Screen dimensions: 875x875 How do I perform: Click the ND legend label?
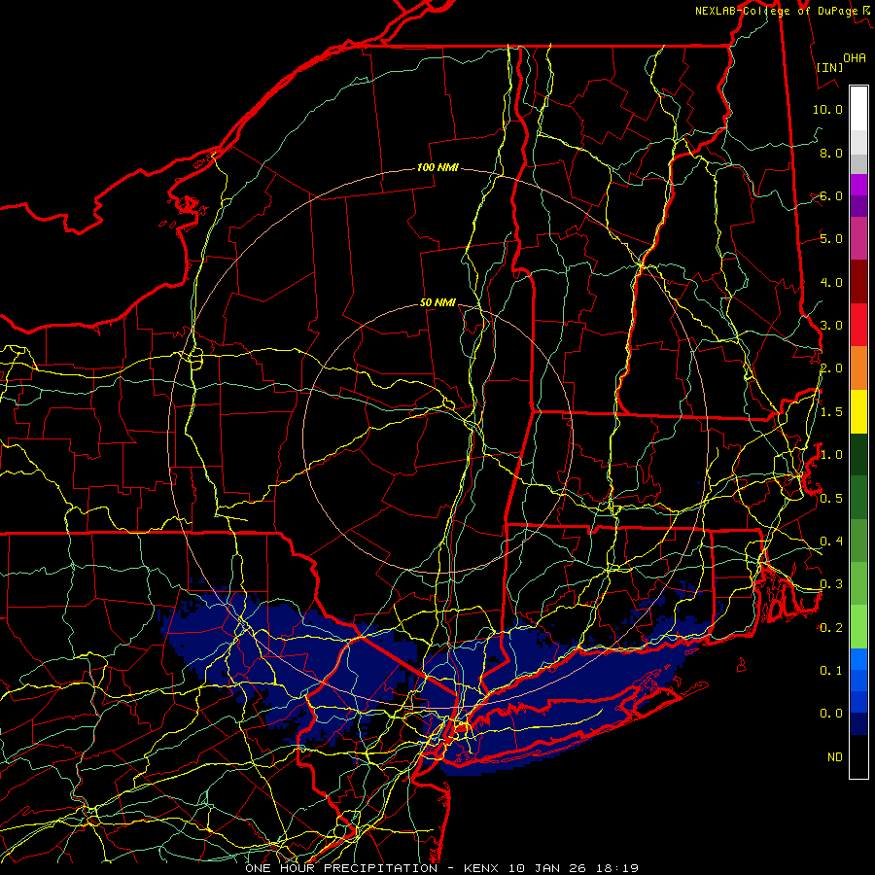(x=835, y=757)
